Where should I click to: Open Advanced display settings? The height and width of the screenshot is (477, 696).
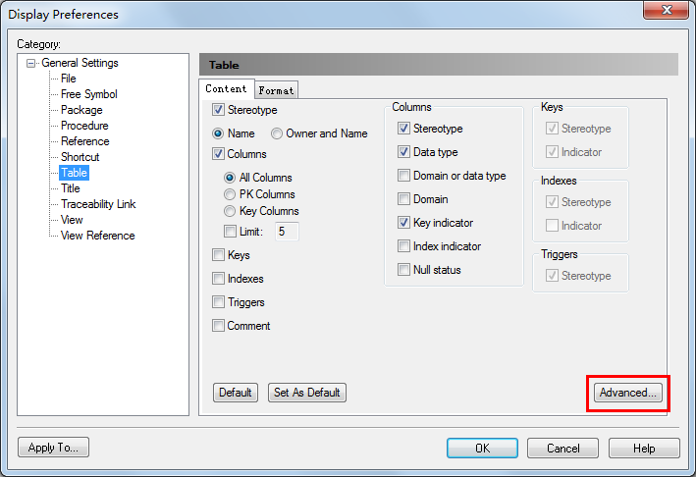[627, 393]
